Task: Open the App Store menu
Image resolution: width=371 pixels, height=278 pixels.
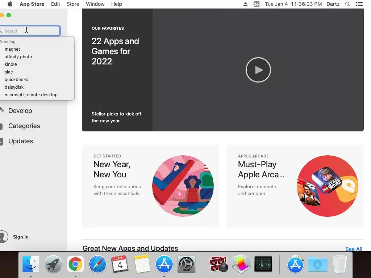Action: (x=32, y=4)
